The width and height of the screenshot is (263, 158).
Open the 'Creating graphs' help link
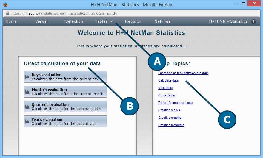pos(170,118)
